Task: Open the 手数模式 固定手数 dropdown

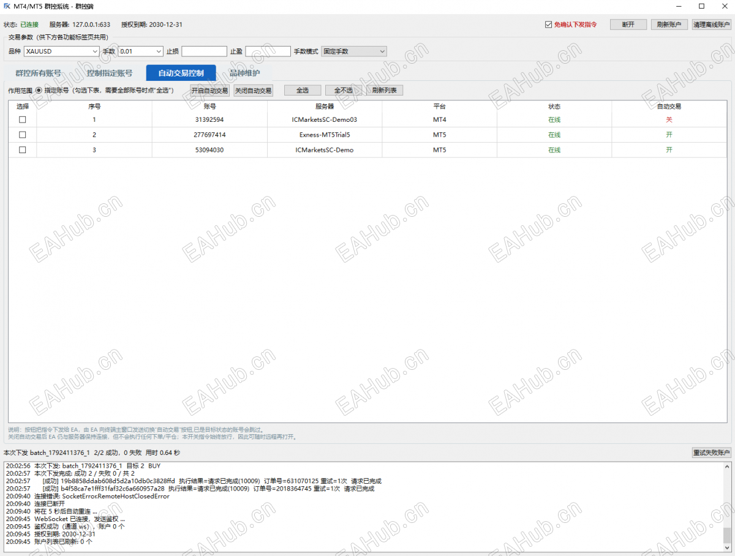Action: point(354,51)
